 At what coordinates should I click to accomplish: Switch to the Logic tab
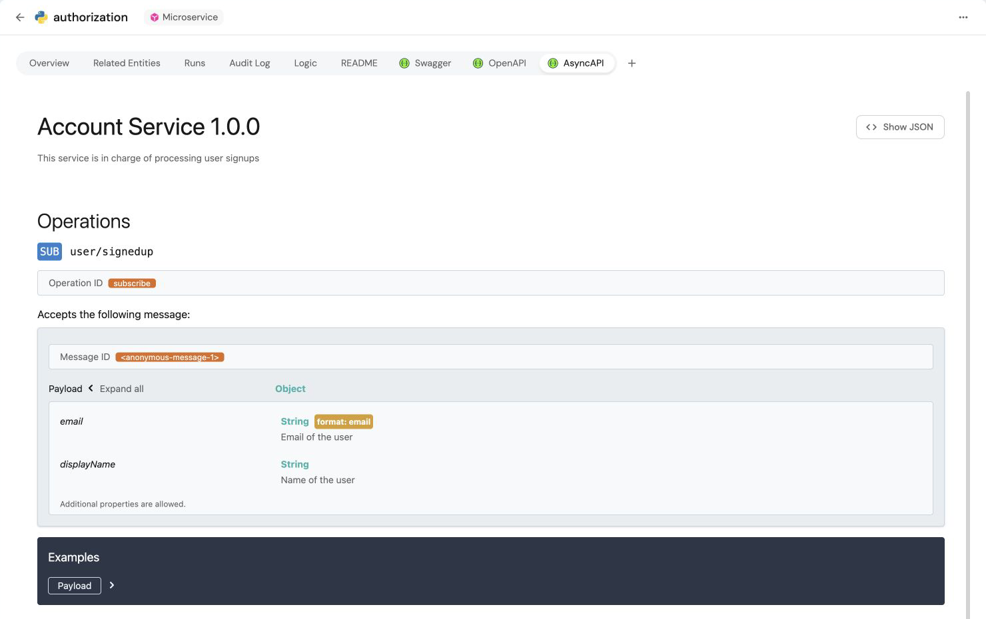(305, 63)
